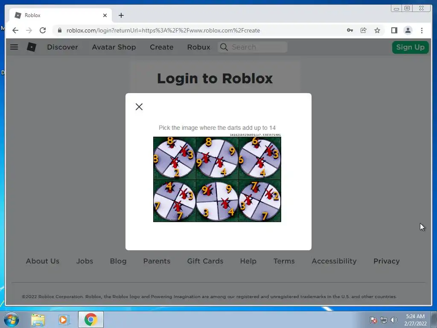437x328 pixels.
Task: Open Chrome's three-dot menu
Action: tap(422, 30)
